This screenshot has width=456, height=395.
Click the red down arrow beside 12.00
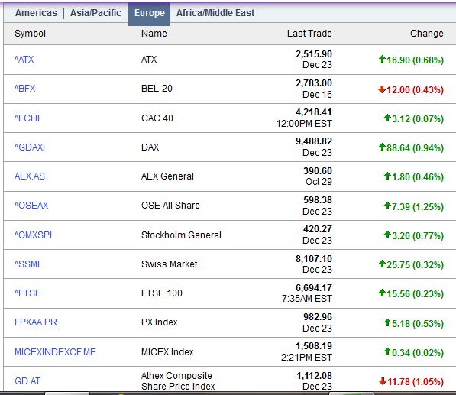[x=382, y=89]
